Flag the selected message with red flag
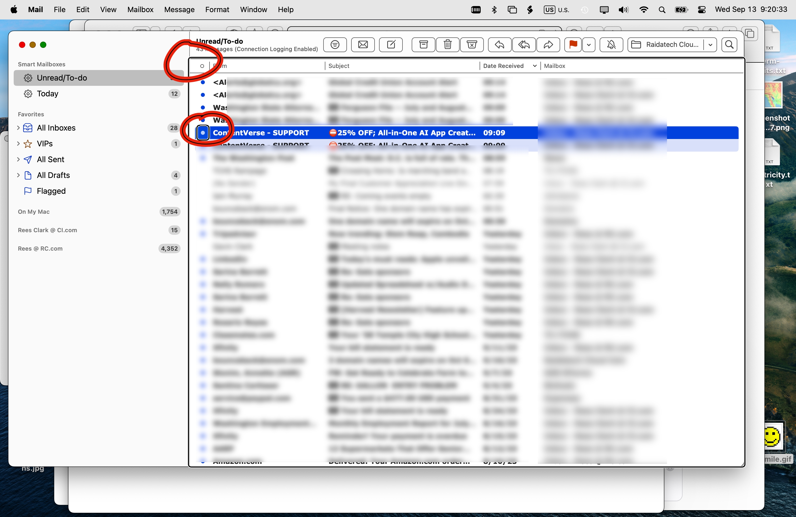796x517 pixels. point(573,45)
